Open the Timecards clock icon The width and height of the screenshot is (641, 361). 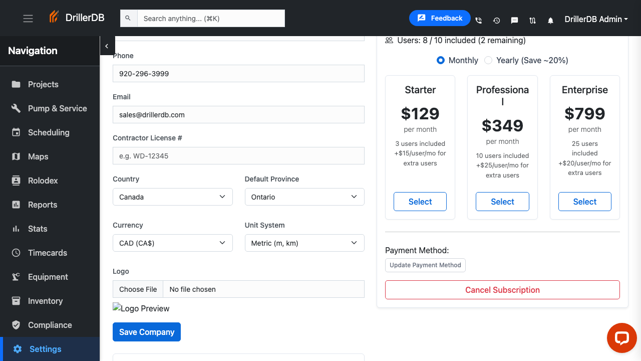pos(16,253)
